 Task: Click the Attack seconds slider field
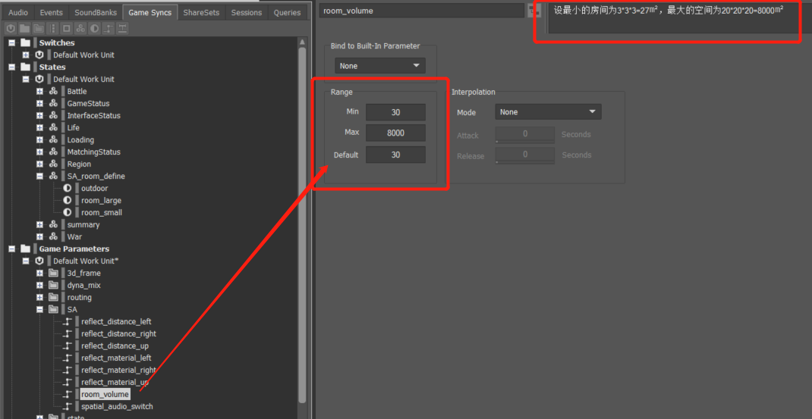coord(525,135)
